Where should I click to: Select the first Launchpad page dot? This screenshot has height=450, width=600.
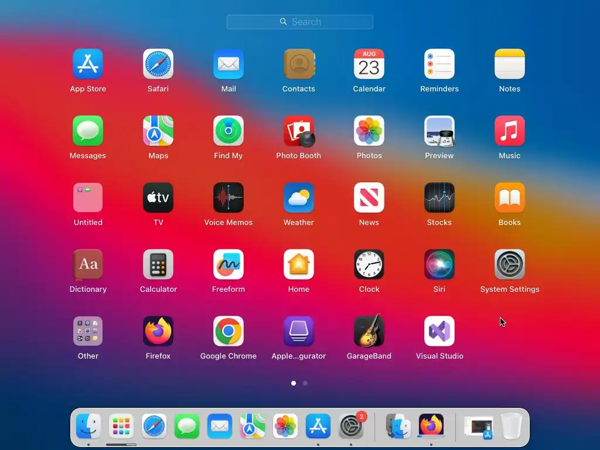tap(294, 383)
